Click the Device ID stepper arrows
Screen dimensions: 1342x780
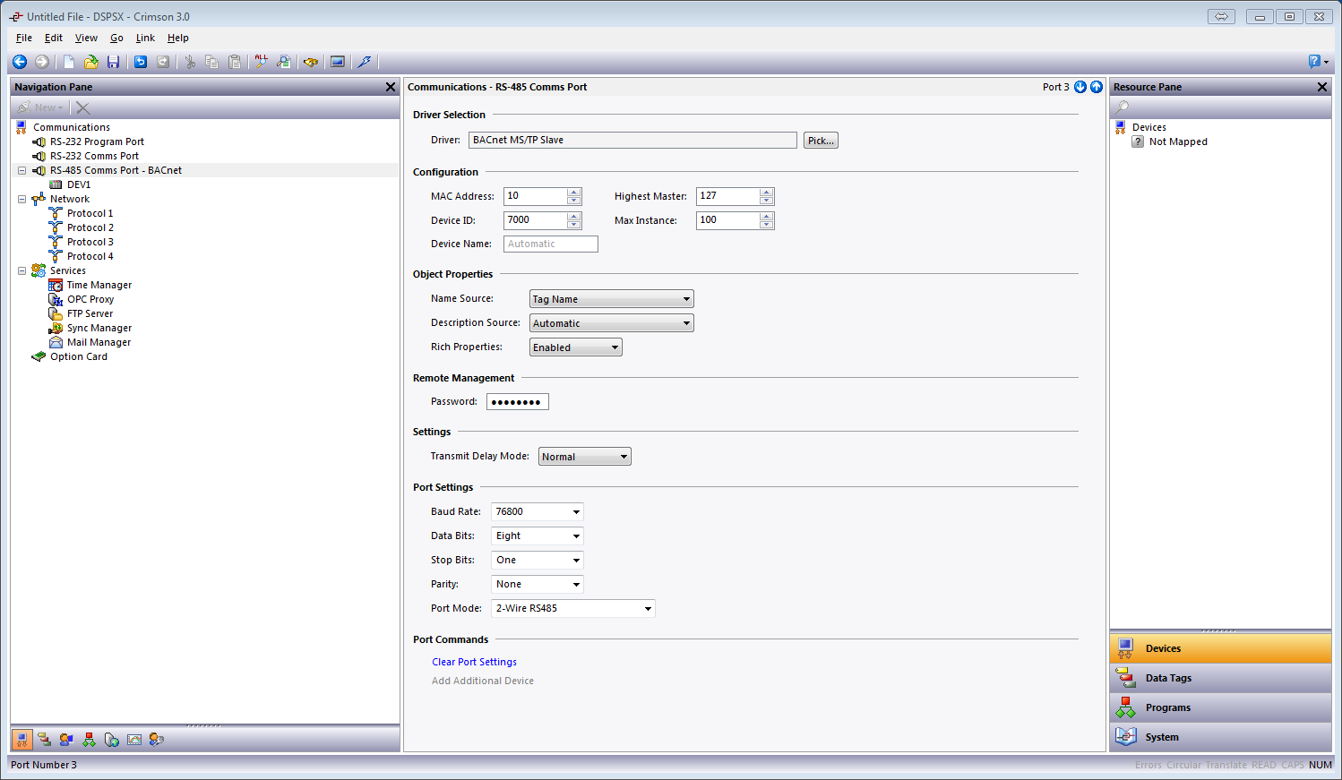coord(574,220)
